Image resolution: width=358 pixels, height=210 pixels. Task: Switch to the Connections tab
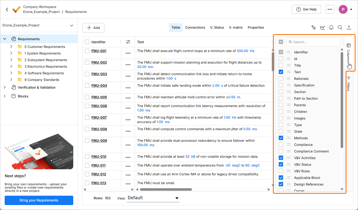195,28
